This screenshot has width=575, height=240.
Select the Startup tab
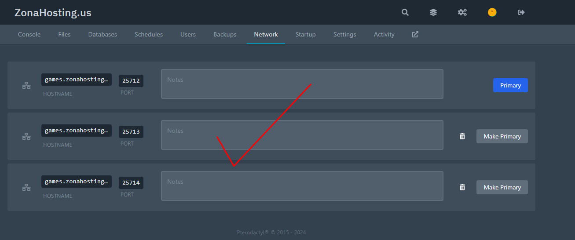tap(305, 34)
